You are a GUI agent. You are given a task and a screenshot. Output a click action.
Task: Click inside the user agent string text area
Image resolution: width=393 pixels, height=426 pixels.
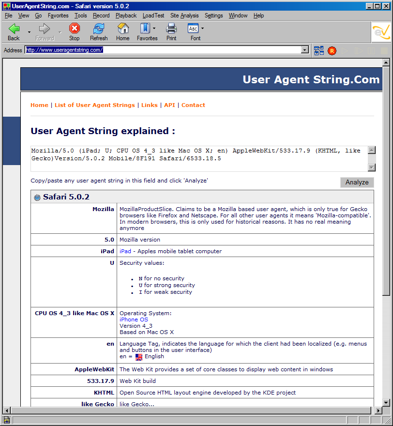[x=199, y=159]
